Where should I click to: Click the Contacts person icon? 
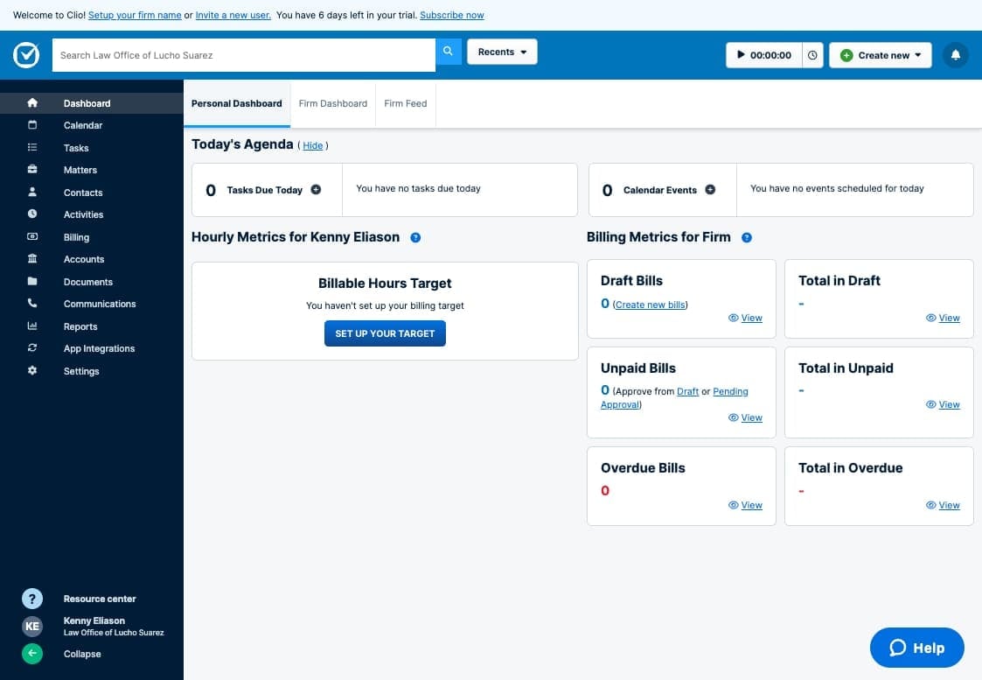click(x=31, y=192)
